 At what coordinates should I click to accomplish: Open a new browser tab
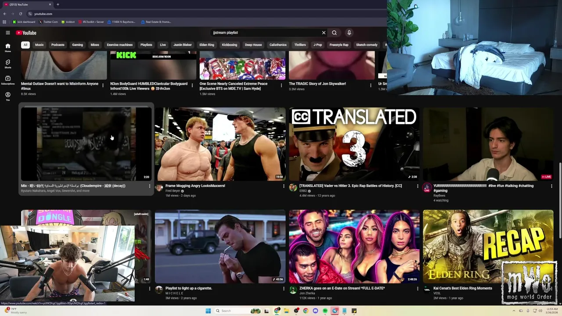point(58,4)
